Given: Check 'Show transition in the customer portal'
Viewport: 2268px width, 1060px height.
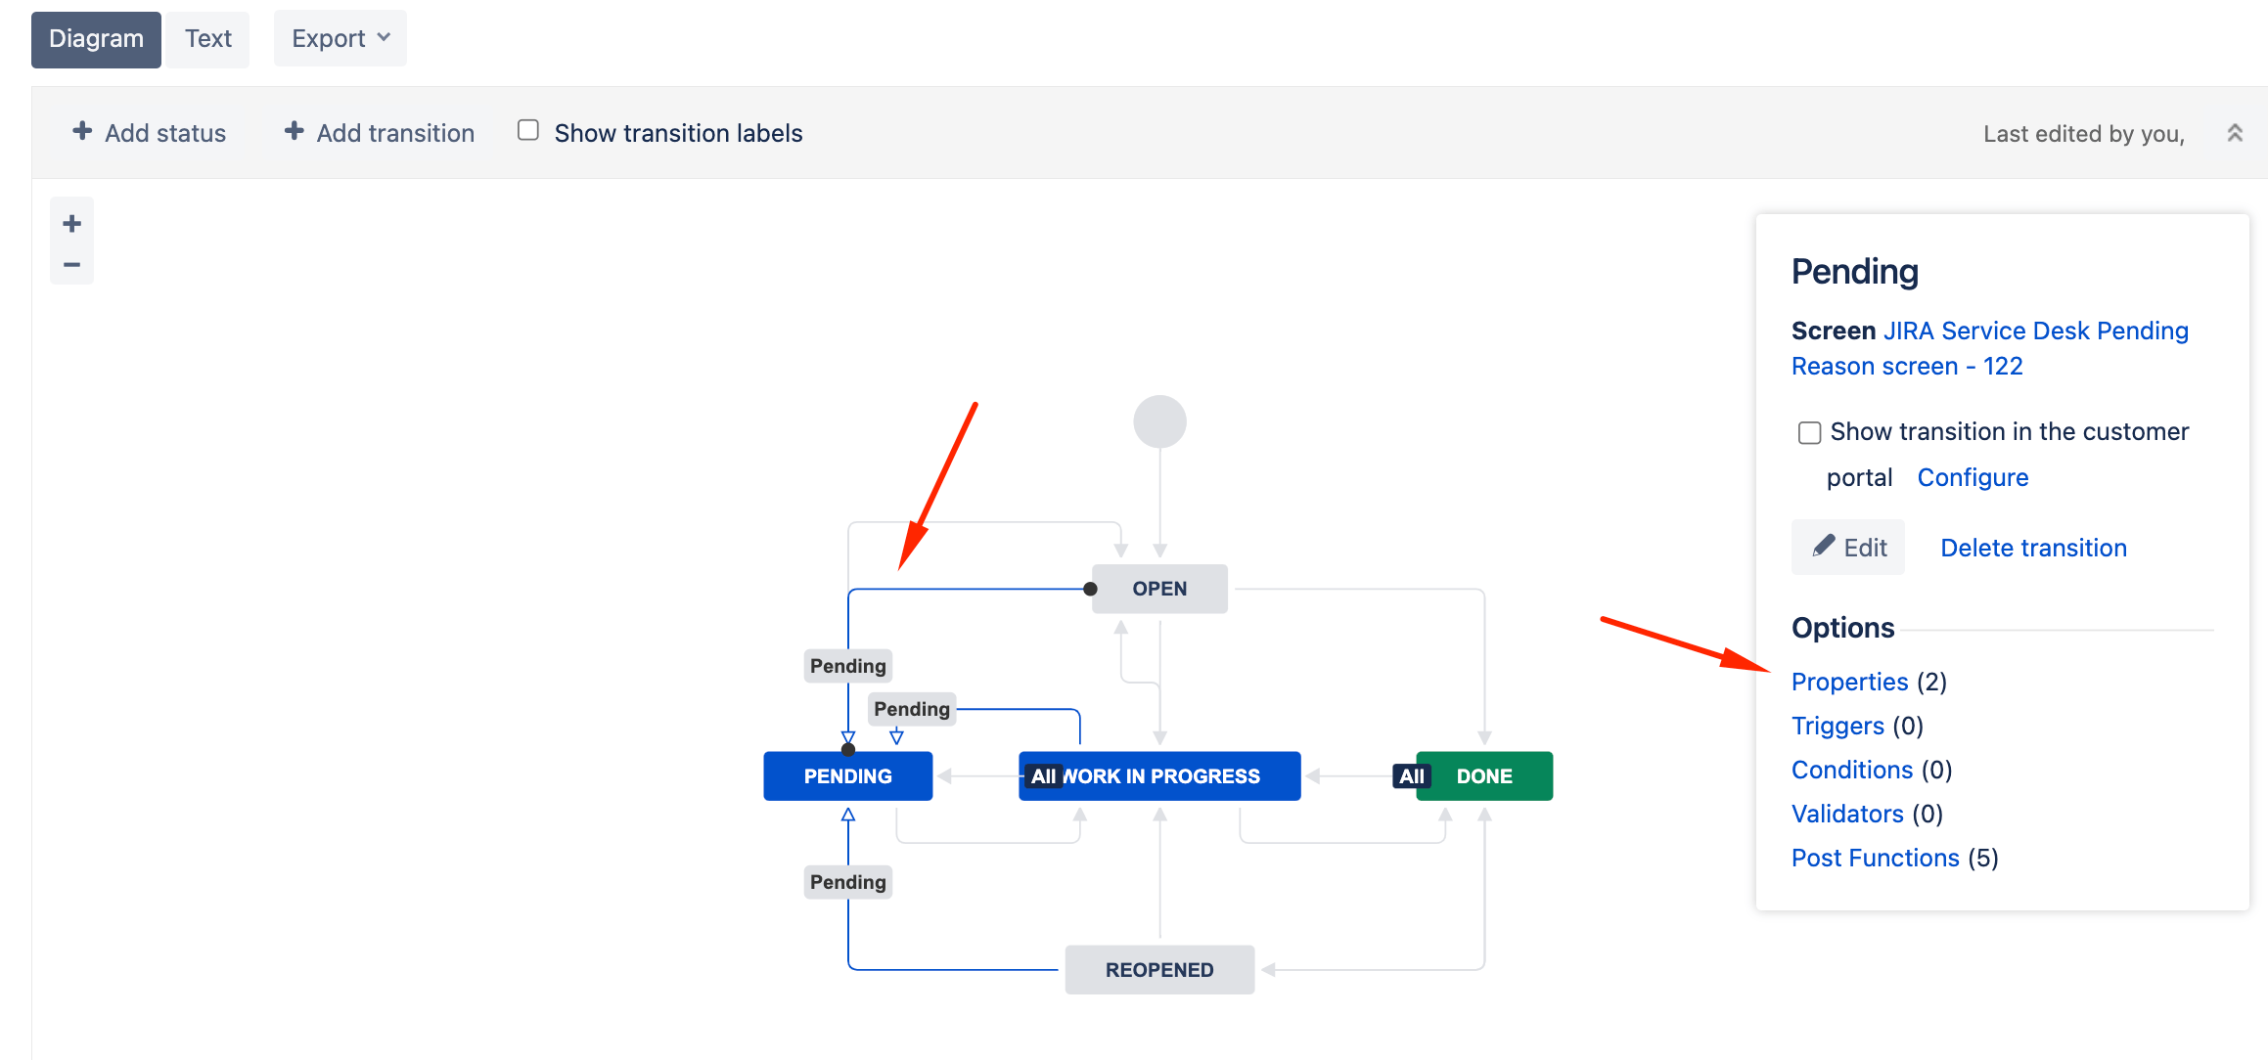Looking at the screenshot, I should click(x=1808, y=432).
